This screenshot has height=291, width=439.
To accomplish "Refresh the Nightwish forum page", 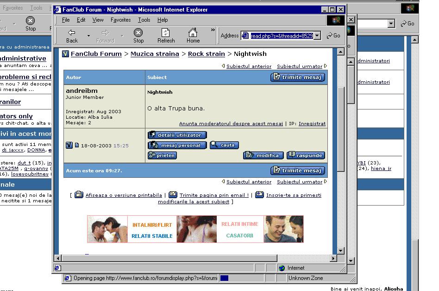I will 166,36.
